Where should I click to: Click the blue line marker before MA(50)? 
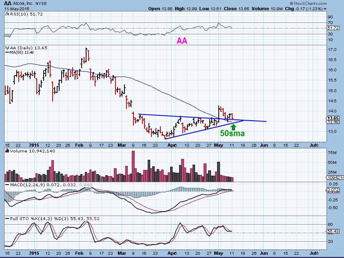click(x=7, y=53)
